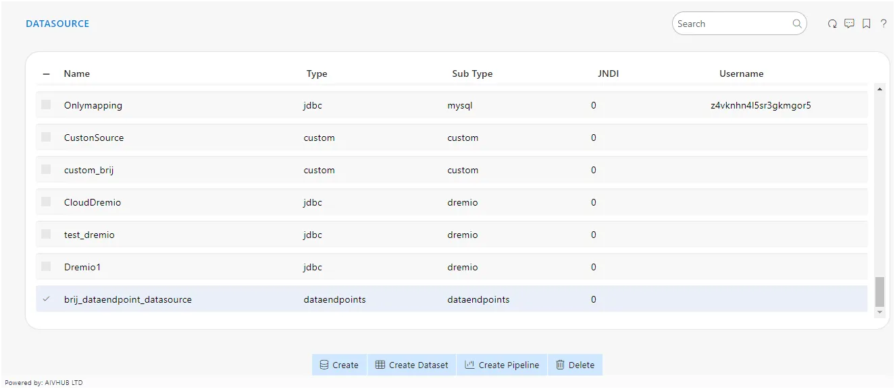Click the dataendpoints type cell
The height and width of the screenshot is (389, 895).
[x=334, y=299]
